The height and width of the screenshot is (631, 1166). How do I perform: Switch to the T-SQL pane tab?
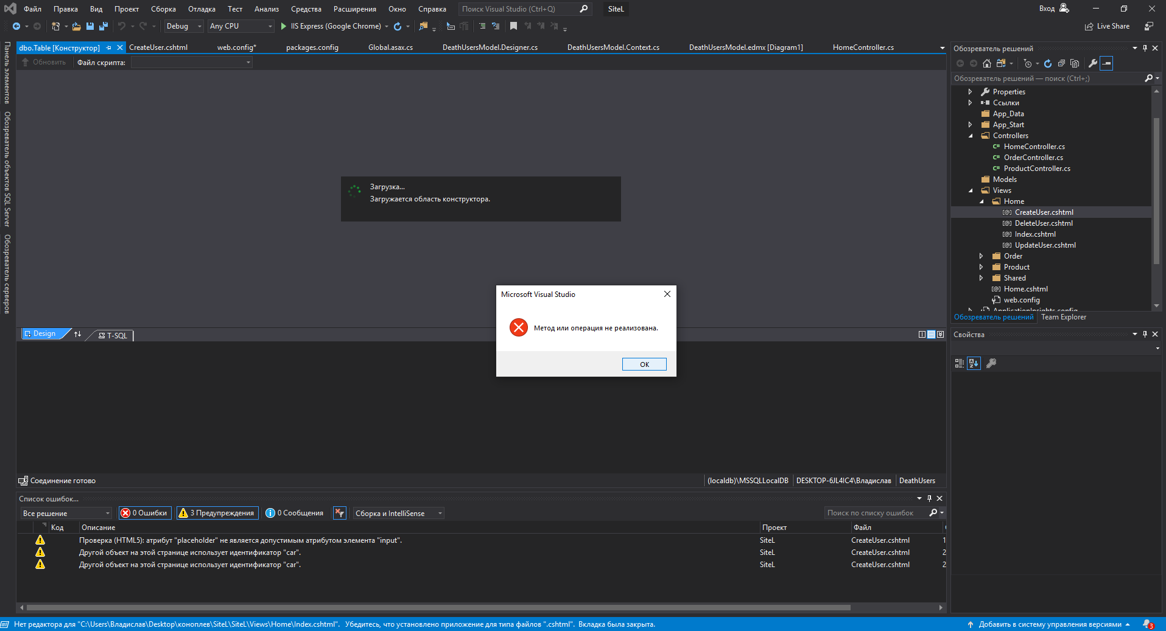[113, 335]
